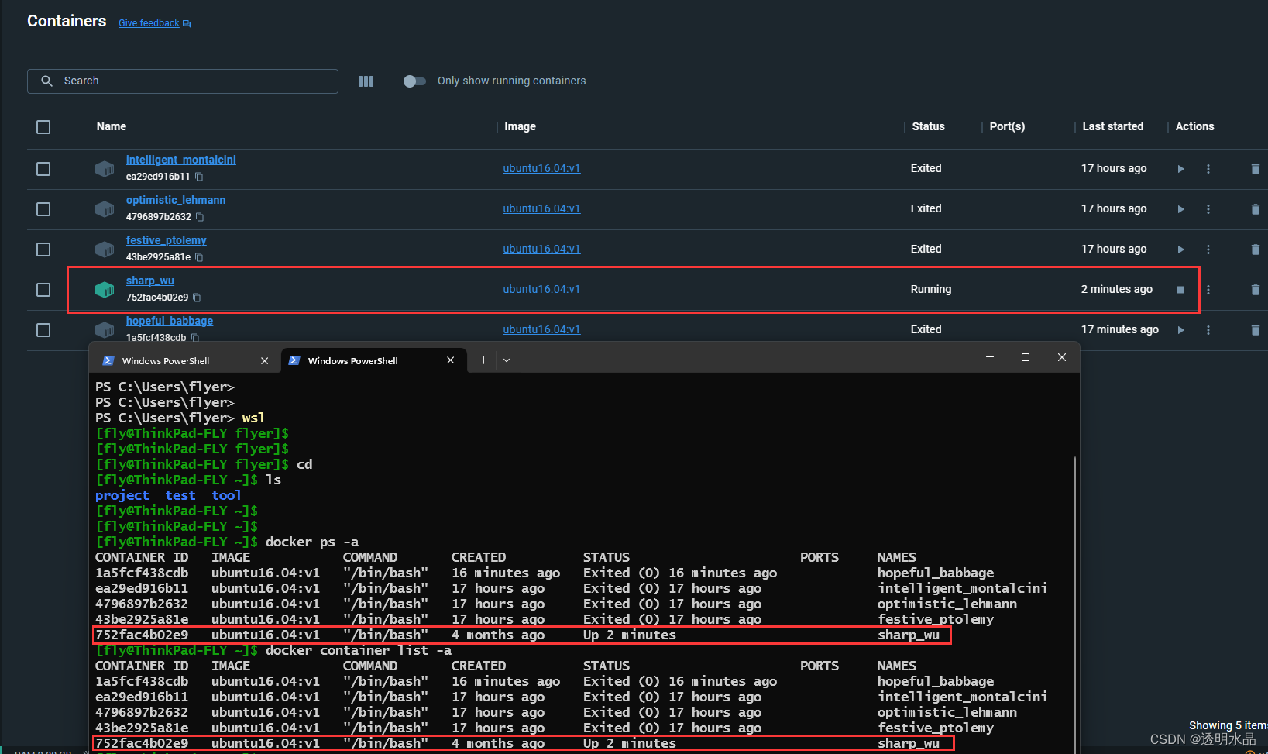Open optimistic_lehmann container details
This screenshot has width=1268, height=754.
[x=176, y=200]
